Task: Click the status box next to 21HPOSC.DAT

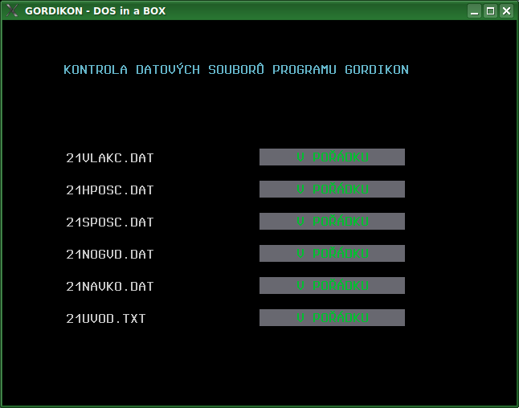Action: tap(332, 189)
